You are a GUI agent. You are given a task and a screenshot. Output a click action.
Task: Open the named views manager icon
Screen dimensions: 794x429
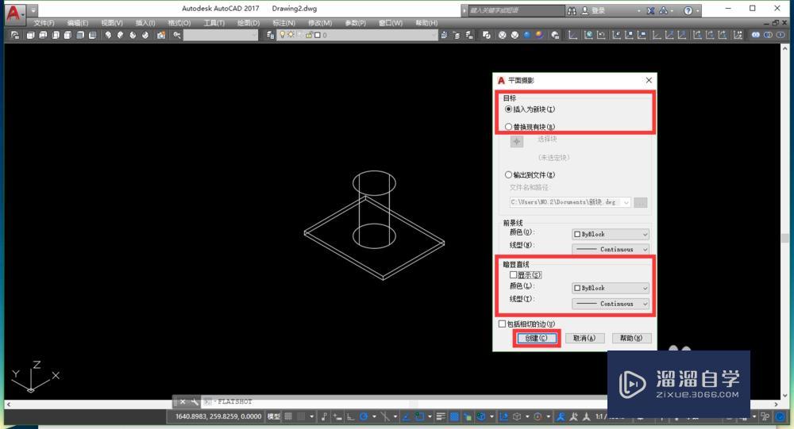click(x=15, y=36)
